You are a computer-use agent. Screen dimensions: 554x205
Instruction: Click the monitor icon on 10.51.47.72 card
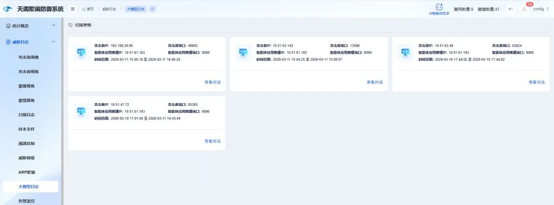[81, 111]
